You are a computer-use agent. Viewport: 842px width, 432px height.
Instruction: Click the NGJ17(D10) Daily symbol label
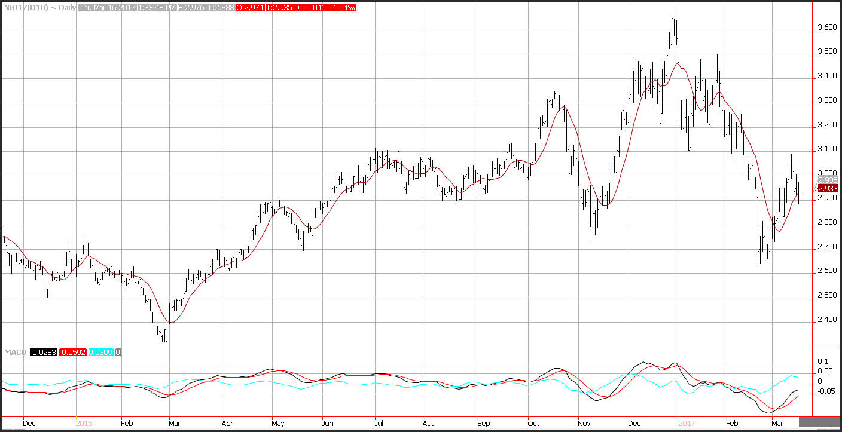click(38, 8)
